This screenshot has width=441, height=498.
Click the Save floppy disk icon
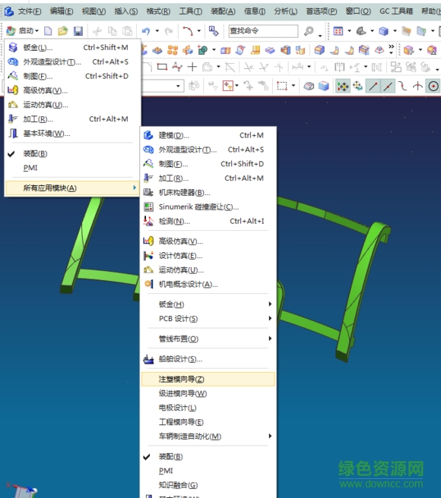point(78,31)
